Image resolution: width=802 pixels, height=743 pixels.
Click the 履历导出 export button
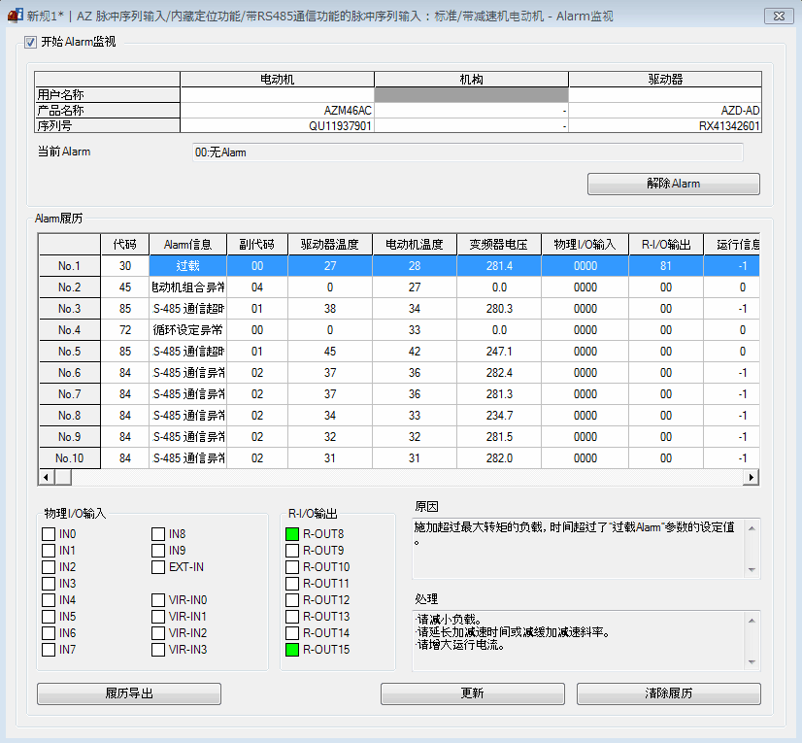click(x=129, y=693)
